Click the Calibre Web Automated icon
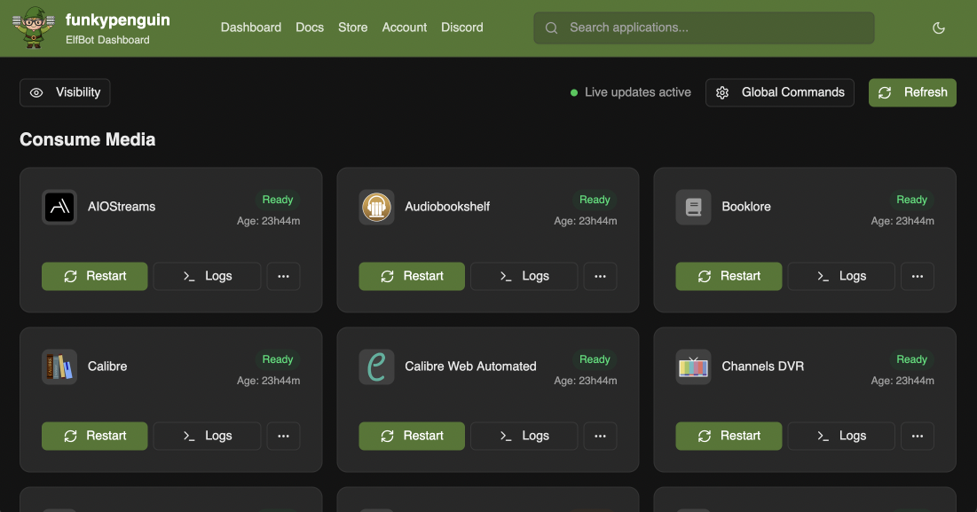 pos(376,366)
